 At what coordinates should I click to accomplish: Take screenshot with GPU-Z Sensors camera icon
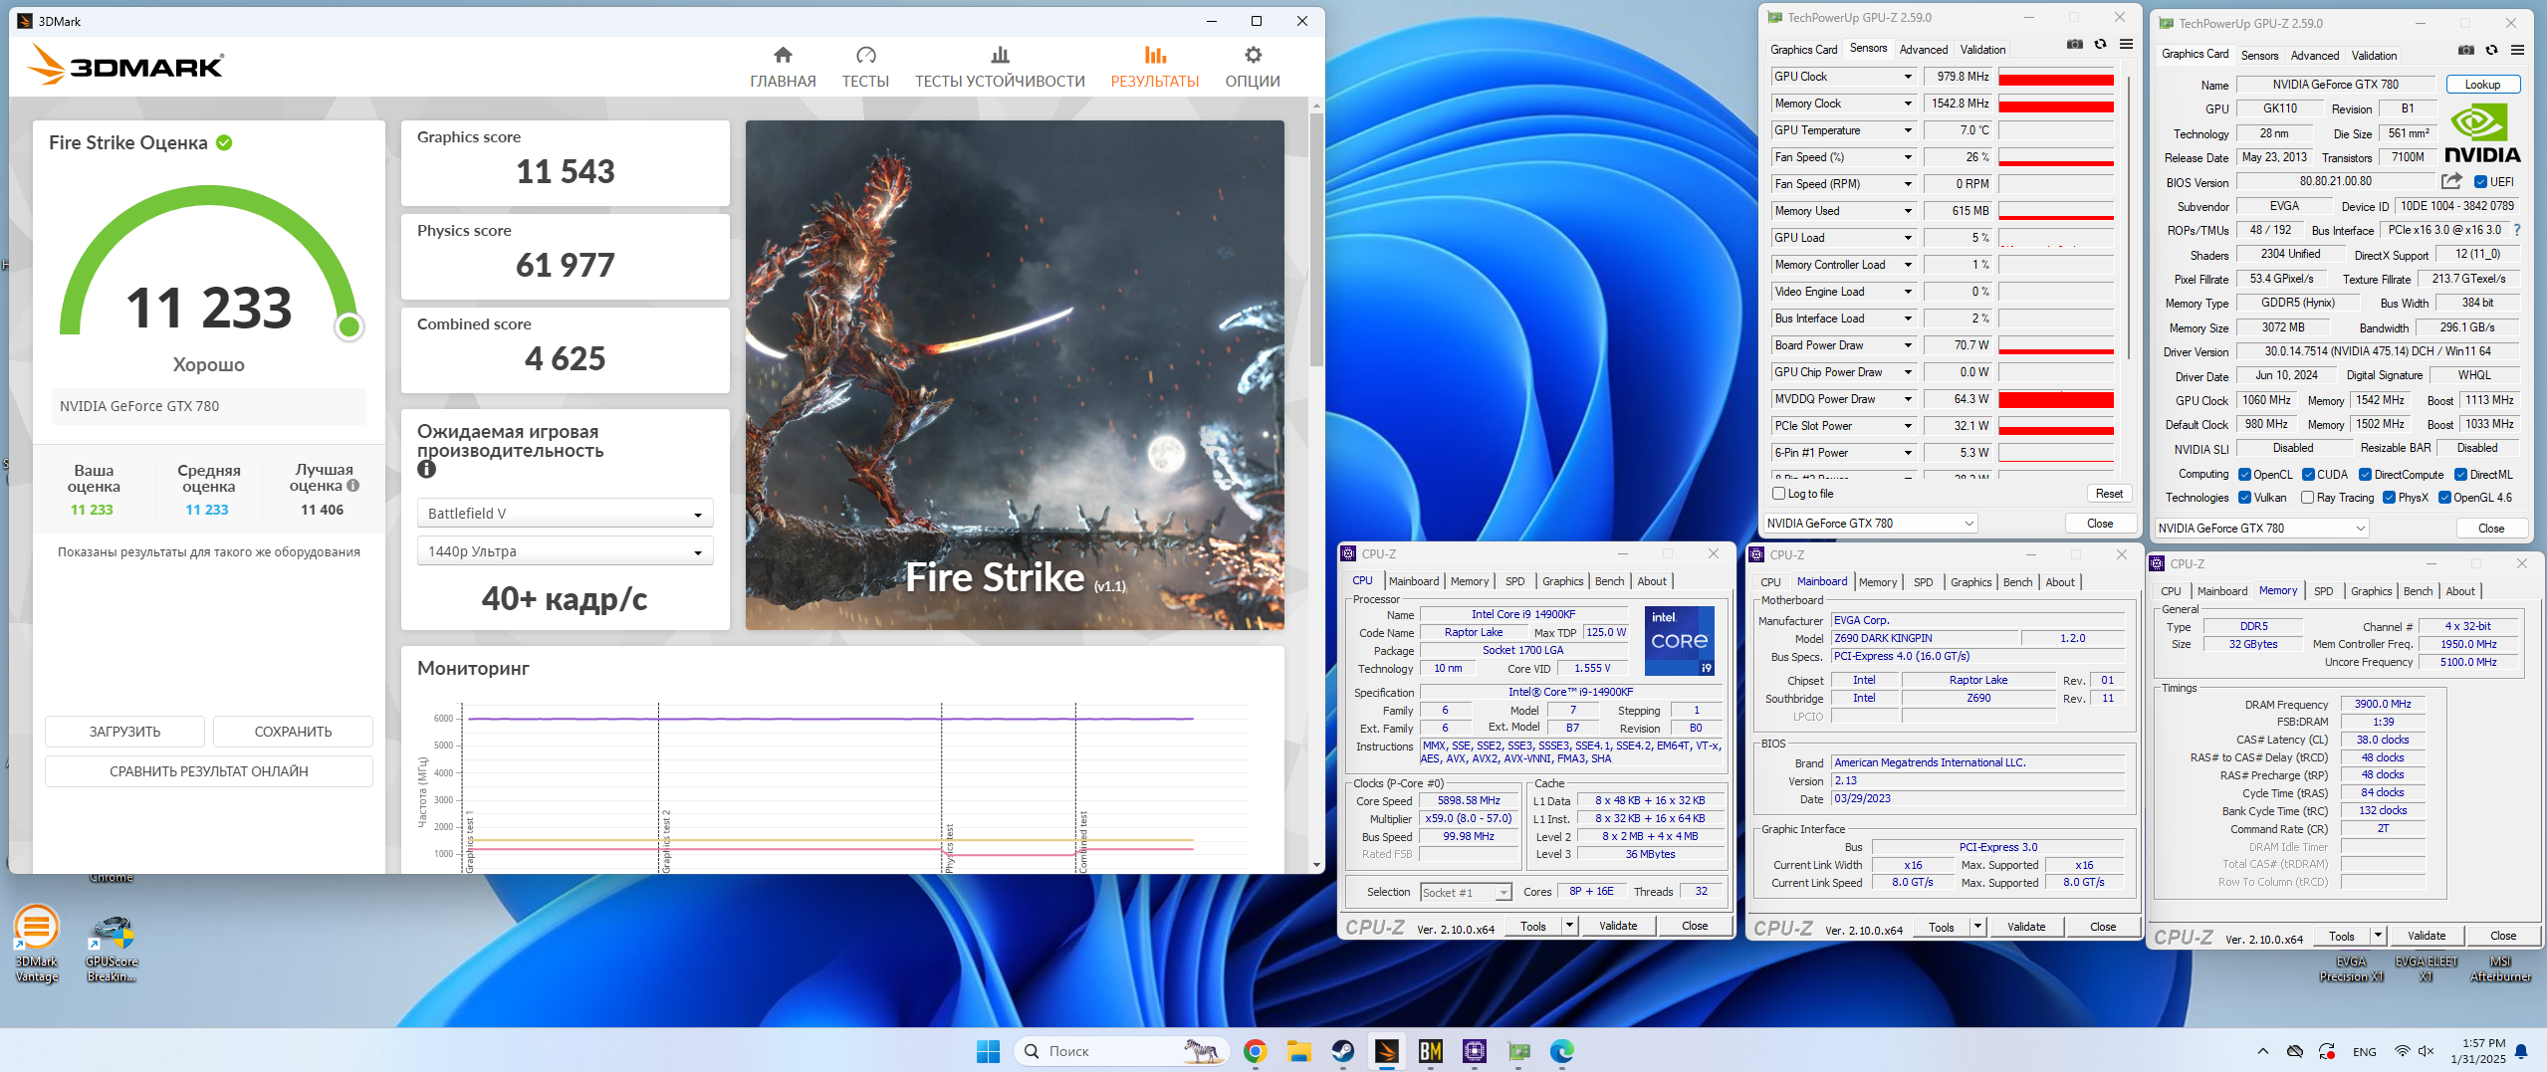click(2075, 44)
